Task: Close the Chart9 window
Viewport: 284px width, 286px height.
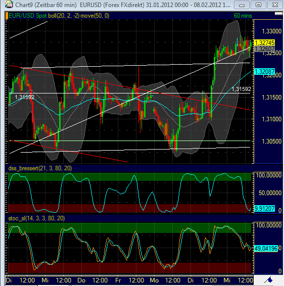Action: tap(275, 5)
